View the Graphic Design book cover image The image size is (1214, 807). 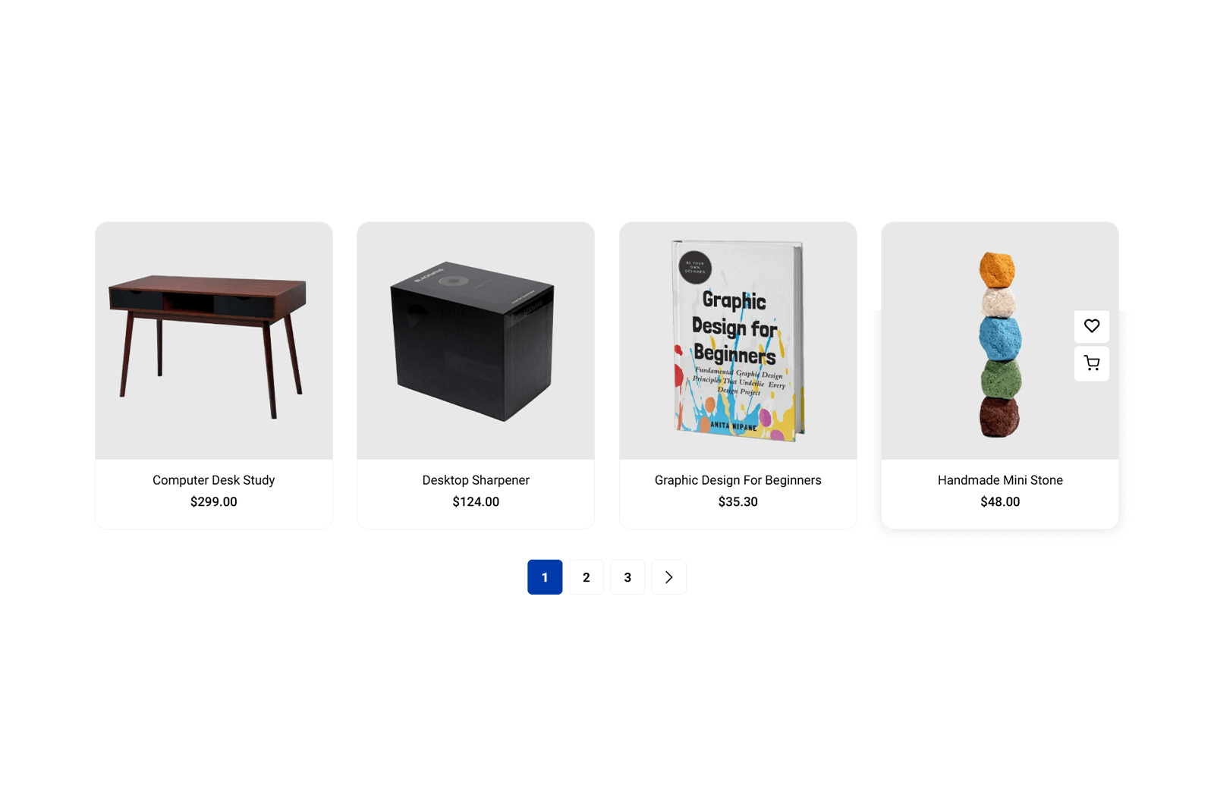(738, 341)
